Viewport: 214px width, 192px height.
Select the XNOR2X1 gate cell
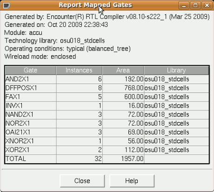coord(31,141)
